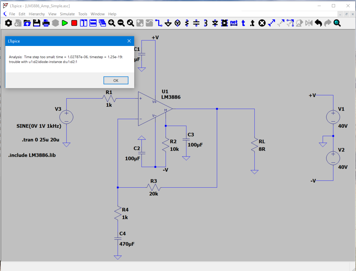Undo the last action with the arrow icon
The image size is (356, 271).
pyautogui.click(x=318, y=23)
